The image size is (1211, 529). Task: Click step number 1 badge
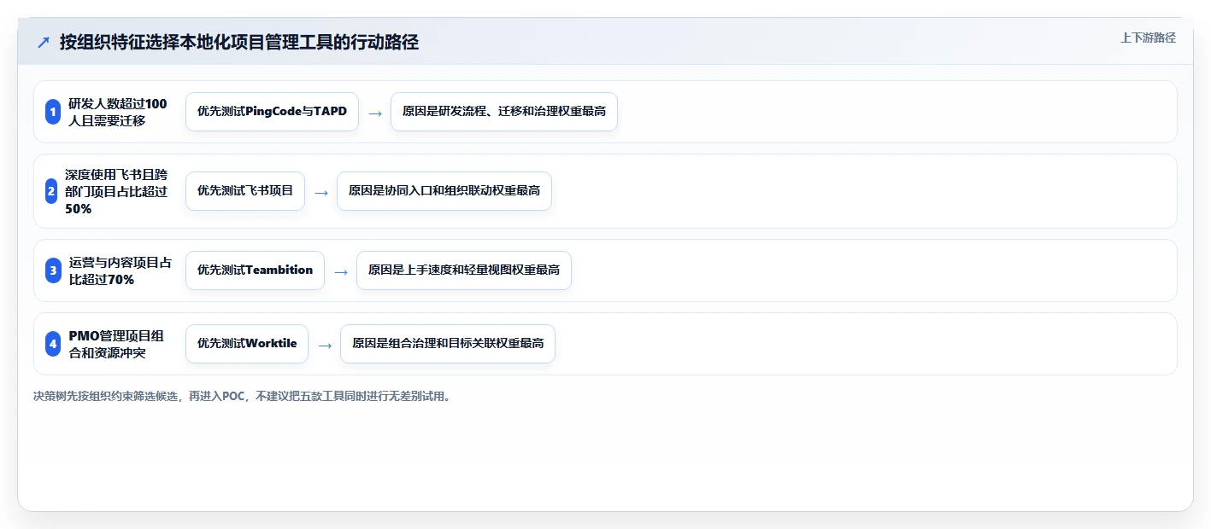(x=53, y=112)
